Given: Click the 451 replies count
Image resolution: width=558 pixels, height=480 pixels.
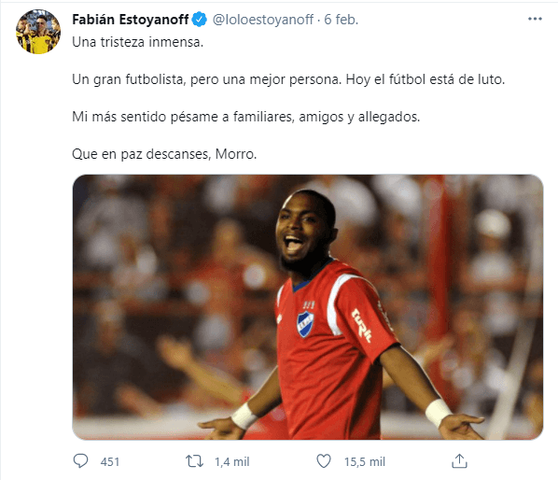Looking at the screenshot, I should click(109, 462).
